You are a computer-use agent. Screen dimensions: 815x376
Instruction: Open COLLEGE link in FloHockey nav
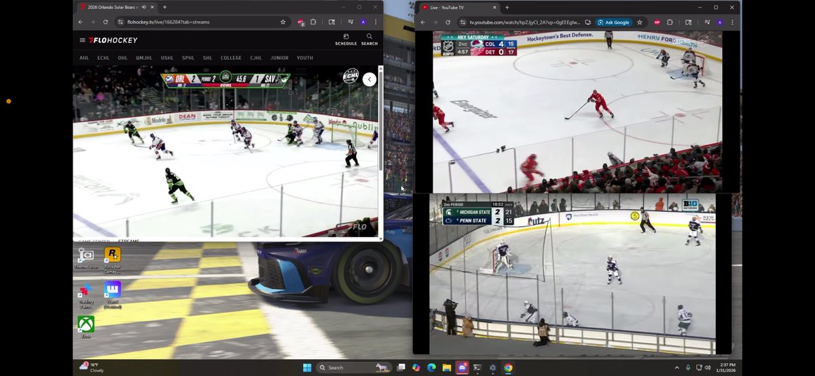(x=231, y=58)
